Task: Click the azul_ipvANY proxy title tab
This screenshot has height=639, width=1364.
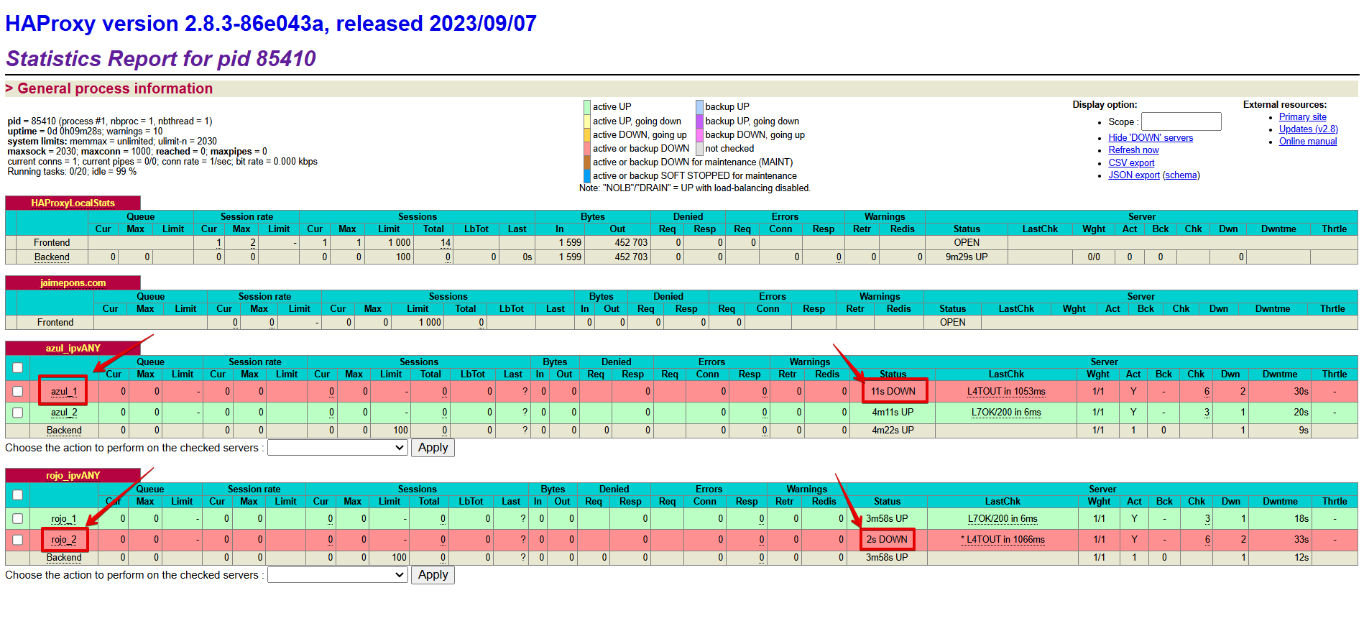Action: [x=73, y=349]
